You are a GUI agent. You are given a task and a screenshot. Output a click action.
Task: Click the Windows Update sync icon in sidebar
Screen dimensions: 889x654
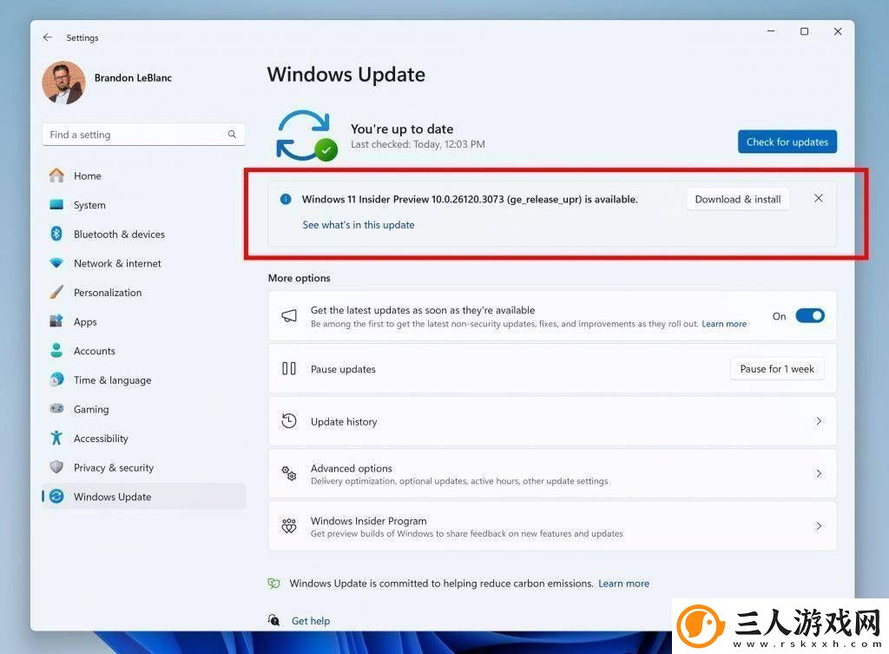[56, 496]
